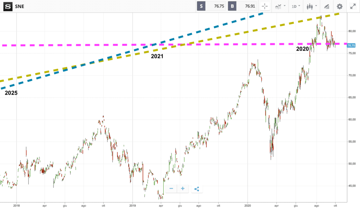Click the S logo beside SNE
This screenshot has height=210, width=360.
click(x=8, y=6)
